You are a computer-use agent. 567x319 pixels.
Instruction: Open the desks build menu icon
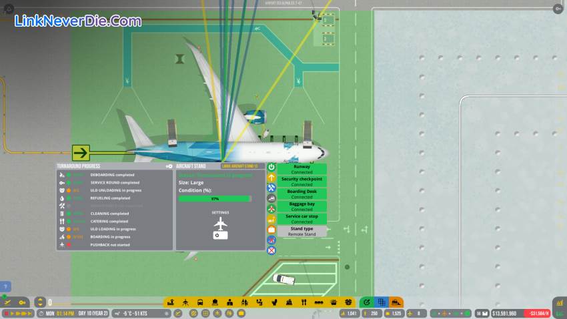(215, 302)
